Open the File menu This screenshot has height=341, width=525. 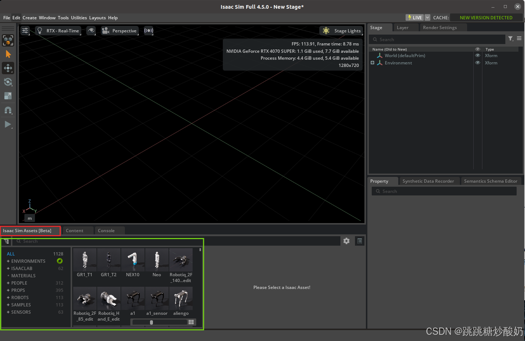pyautogui.click(x=7, y=17)
